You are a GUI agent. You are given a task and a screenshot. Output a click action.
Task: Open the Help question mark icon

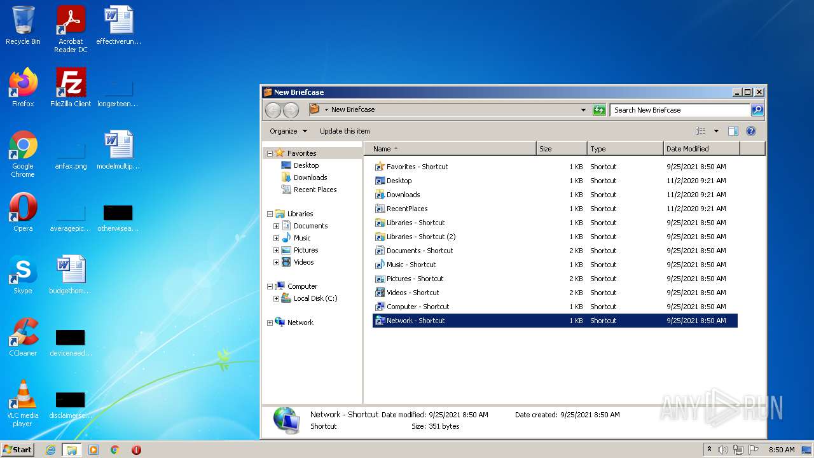tap(750, 131)
